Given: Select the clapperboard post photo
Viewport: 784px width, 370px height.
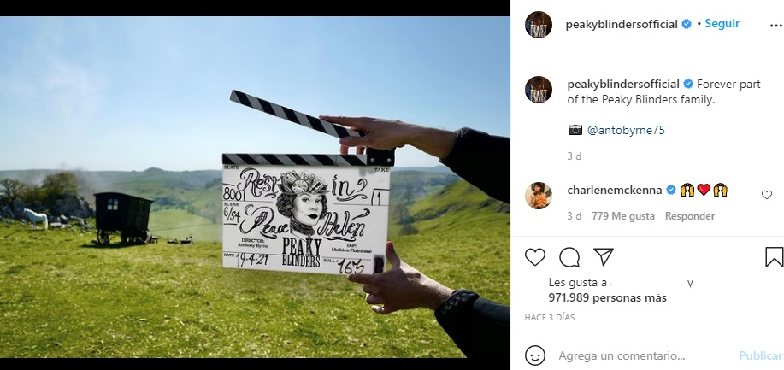Looking at the screenshot, I should [255, 187].
